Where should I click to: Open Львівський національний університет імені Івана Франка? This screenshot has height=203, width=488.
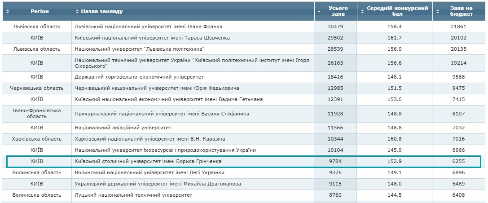tap(149, 26)
